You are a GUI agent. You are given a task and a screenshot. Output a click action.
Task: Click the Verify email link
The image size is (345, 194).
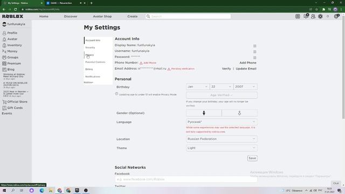pos(226,68)
